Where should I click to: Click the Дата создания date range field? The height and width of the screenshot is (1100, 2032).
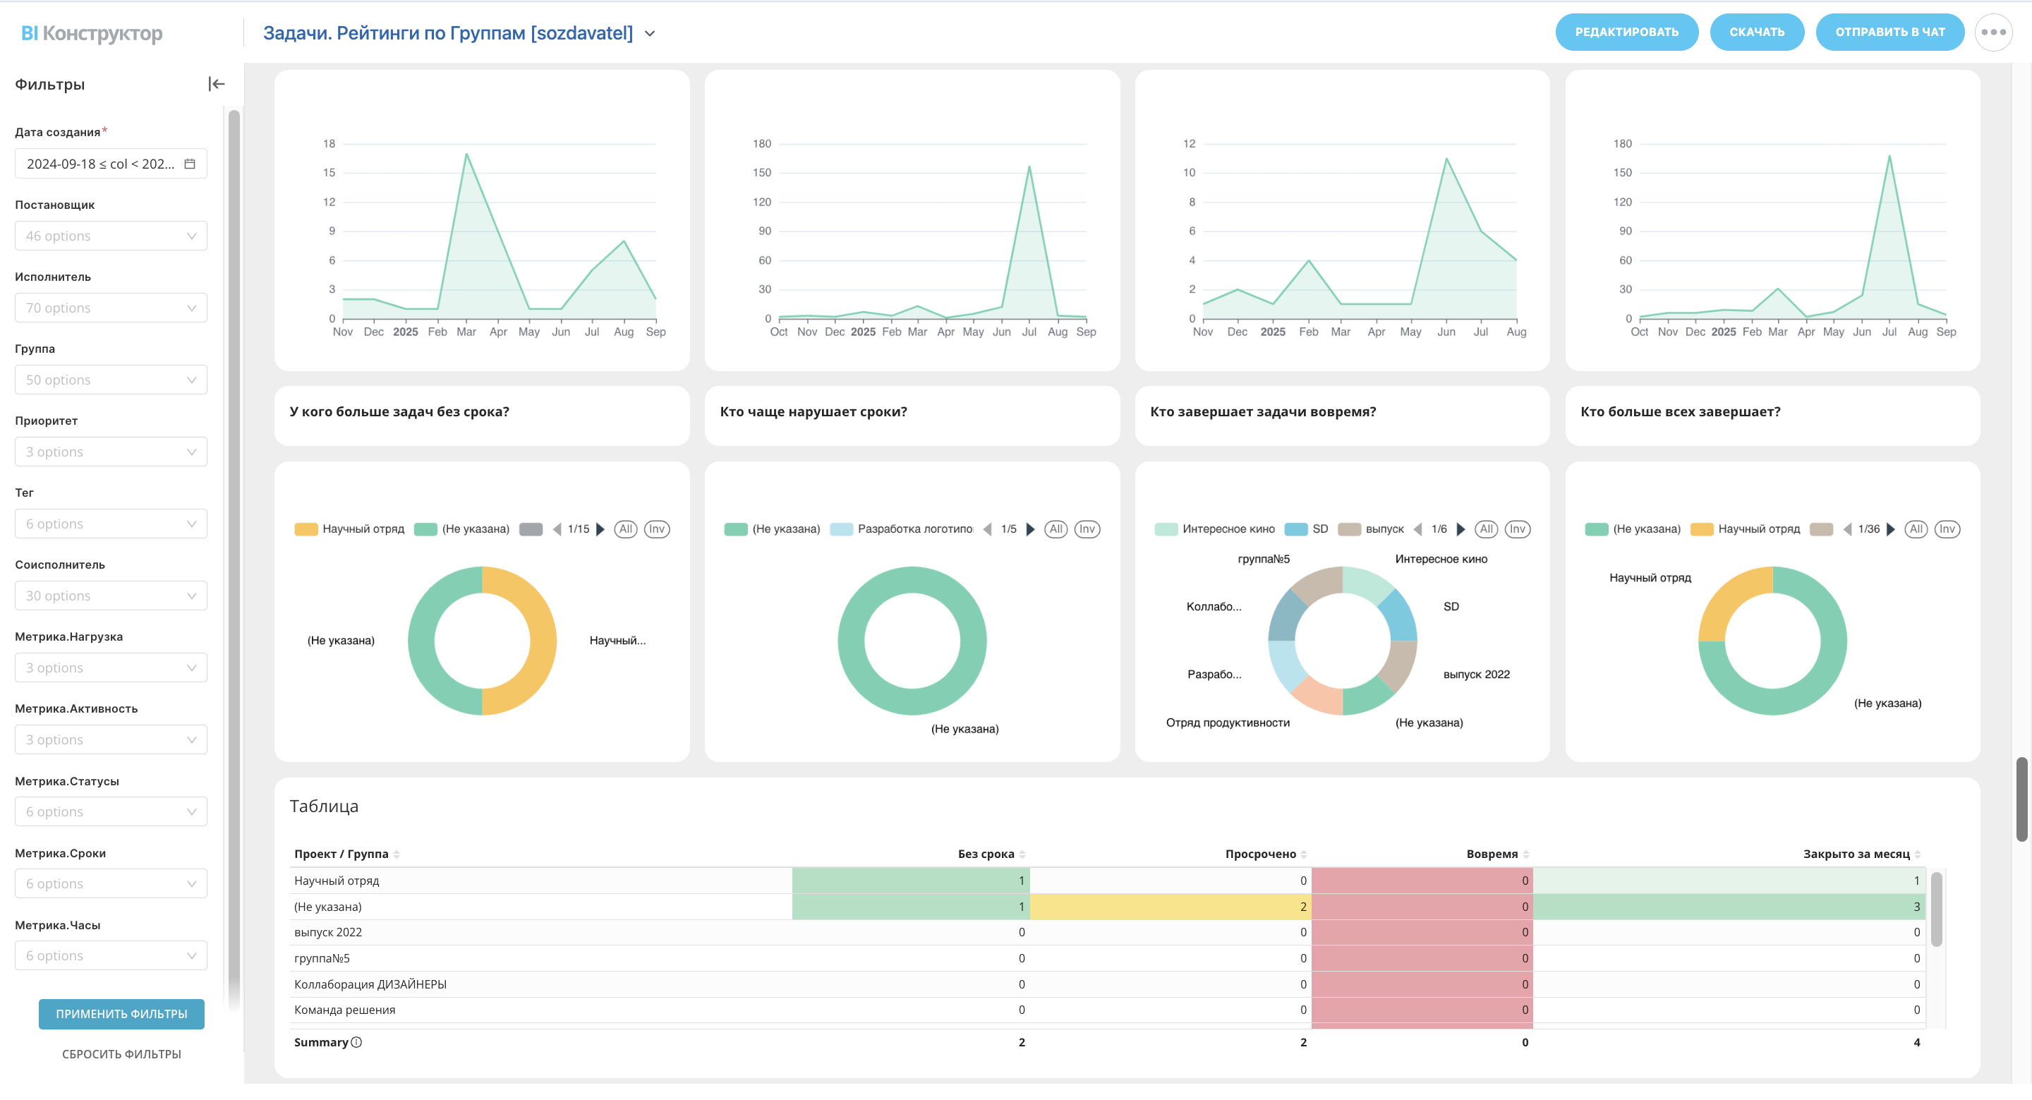point(99,164)
